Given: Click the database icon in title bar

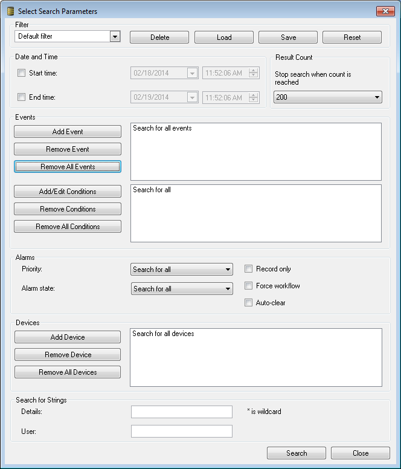Looking at the screenshot, I should point(10,11).
